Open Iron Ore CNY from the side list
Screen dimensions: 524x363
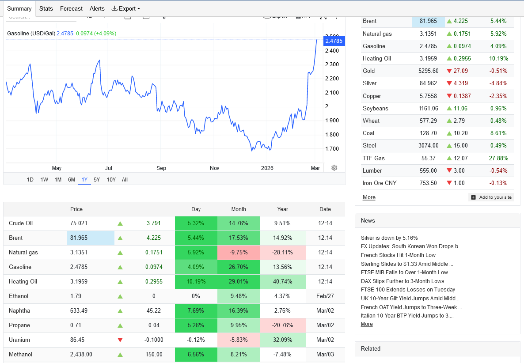pos(380,183)
